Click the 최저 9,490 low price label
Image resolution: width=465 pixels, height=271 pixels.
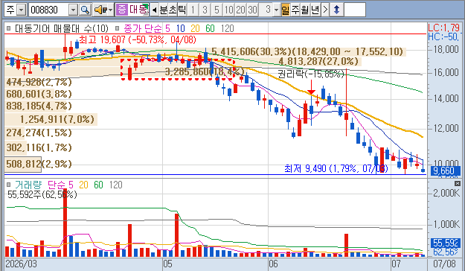pyautogui.click(x=336, y=168)
